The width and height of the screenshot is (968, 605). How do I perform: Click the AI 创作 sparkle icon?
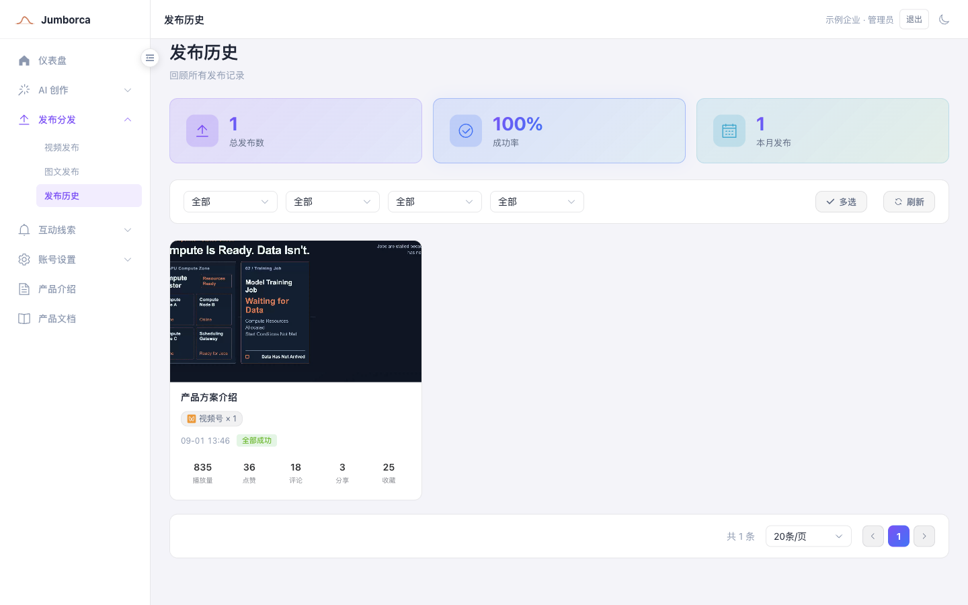pyautogui.click(x=24, y=90)
